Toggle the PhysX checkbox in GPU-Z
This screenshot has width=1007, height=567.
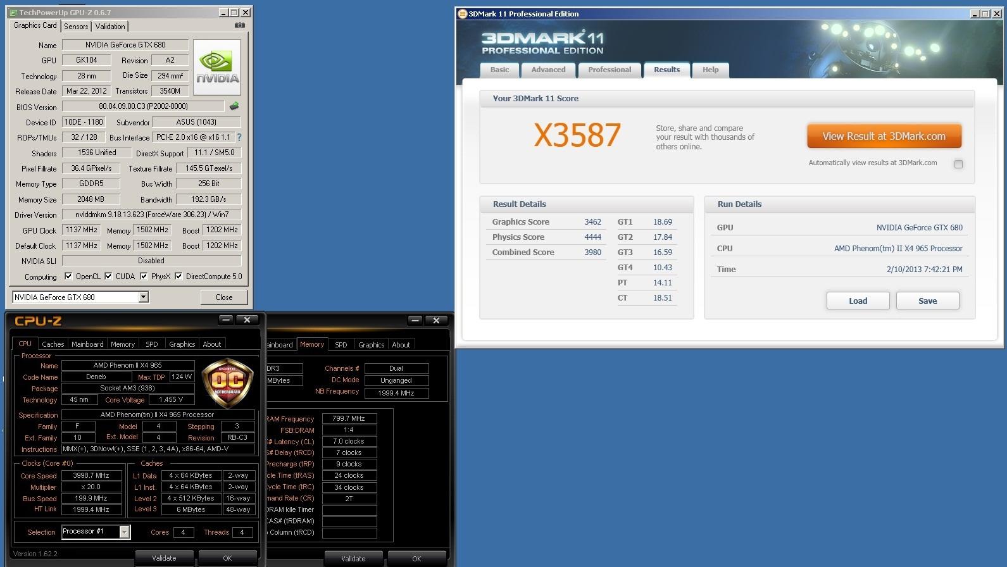(x=144, y=276)
